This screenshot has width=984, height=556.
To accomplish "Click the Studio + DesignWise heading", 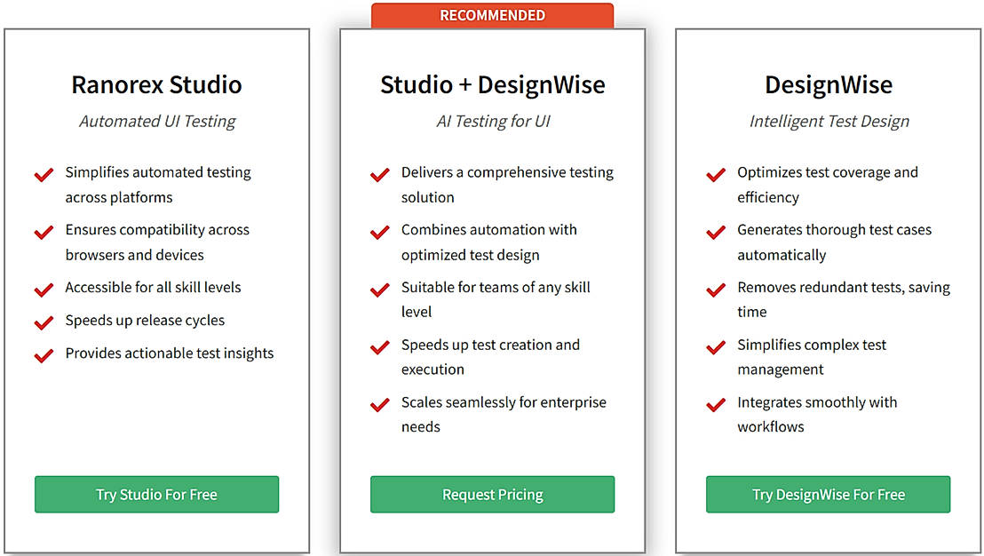I will pyautogui.click(x=492, y=85).
